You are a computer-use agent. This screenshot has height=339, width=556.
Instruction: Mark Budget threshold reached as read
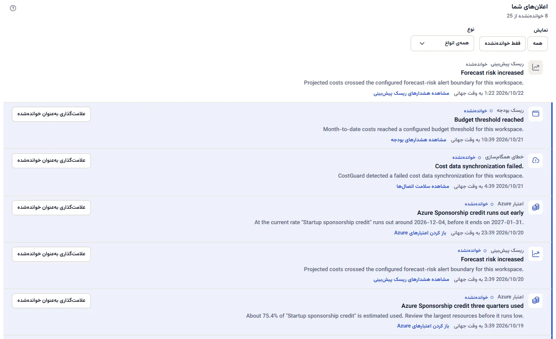51,114
